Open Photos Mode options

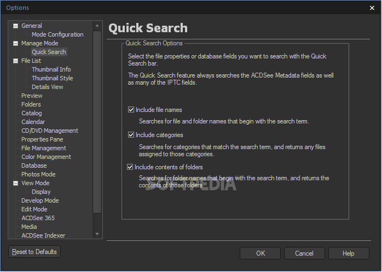[x=38, y=175]
